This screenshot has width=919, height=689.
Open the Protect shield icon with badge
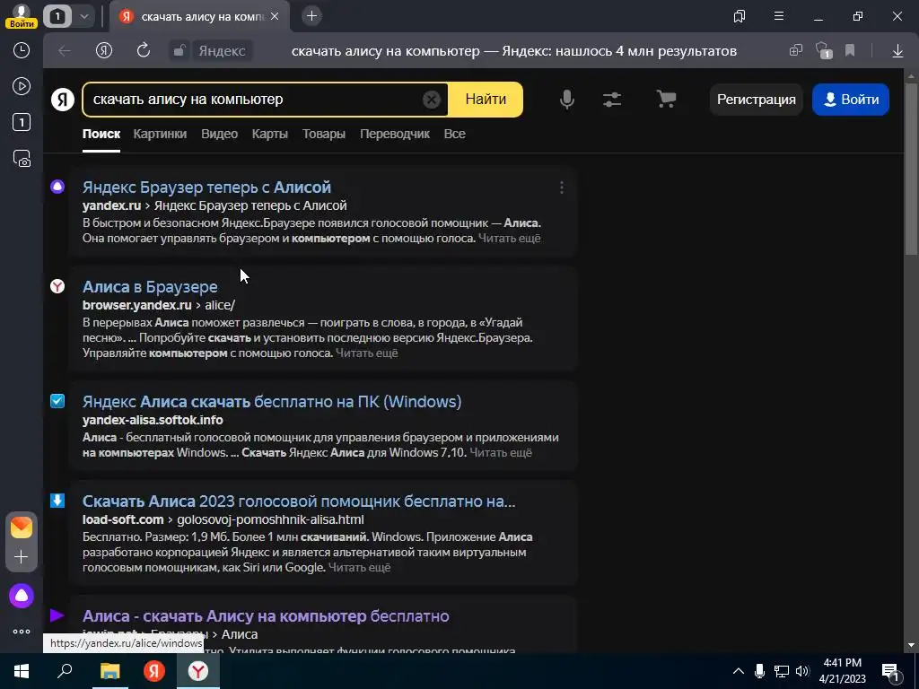[824, 50]
